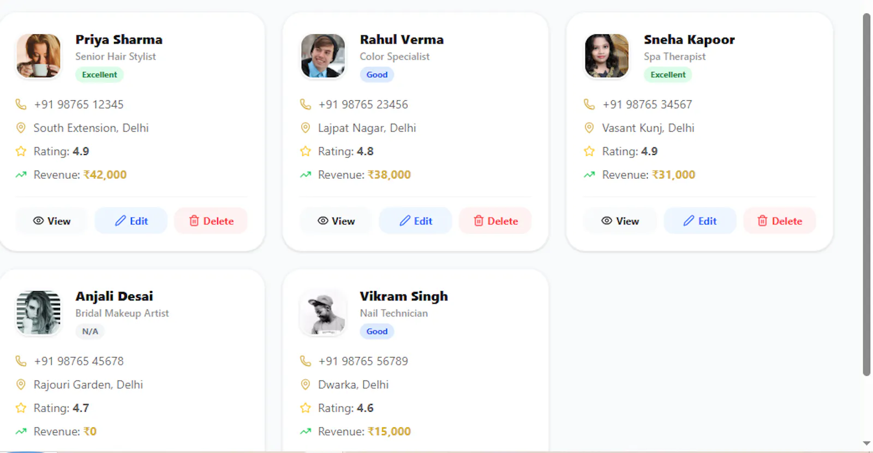This screenshot has height=453, width=873.
Task: Select the name Sneha Kapoor
Action: point(689,40)
